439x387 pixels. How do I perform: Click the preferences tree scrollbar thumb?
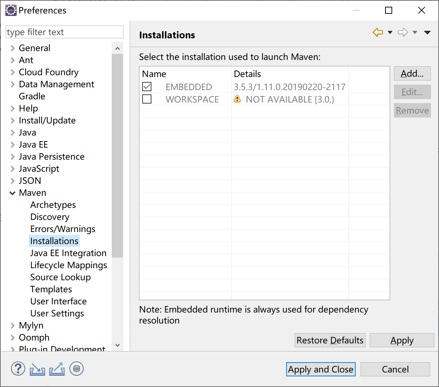pyautogui.click(x=118, y=156)
